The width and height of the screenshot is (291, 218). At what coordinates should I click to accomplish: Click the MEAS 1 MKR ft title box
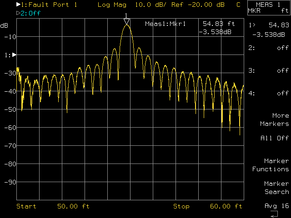point(269,8)
